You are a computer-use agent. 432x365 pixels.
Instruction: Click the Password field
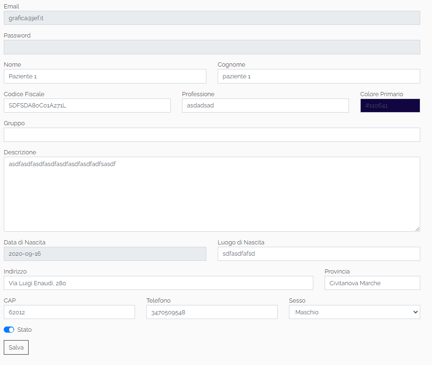click(212, 47)
